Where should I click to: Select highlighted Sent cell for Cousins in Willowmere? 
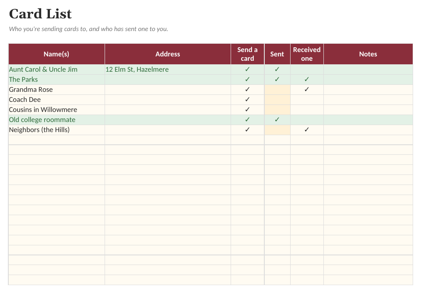277,110
